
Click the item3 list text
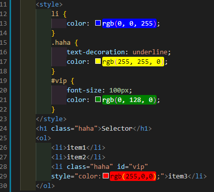point(178,176)
